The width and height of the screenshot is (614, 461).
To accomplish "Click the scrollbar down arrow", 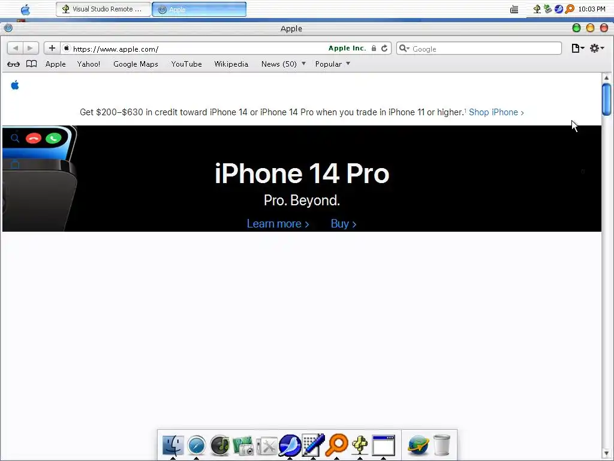I will click(x=606, y=453).
